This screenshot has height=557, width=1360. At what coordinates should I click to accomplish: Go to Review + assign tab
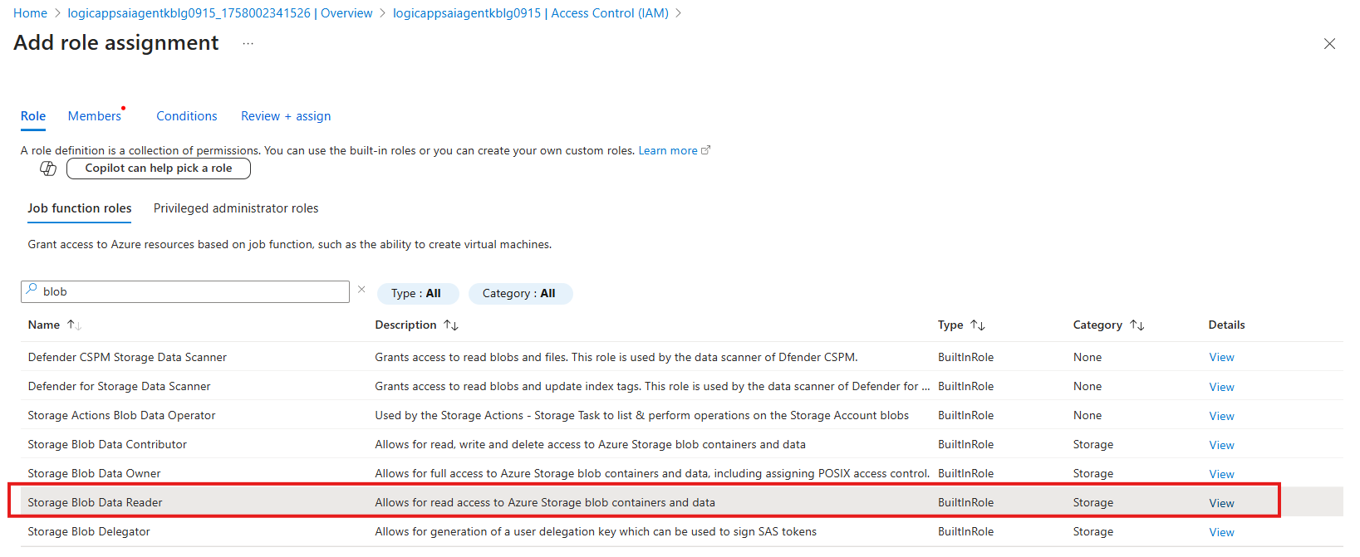286,116
